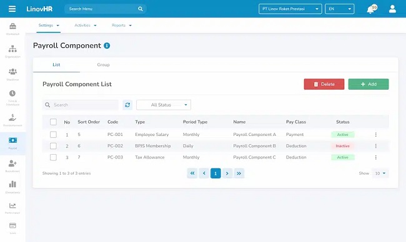Screen dimensions: 406x242
Task: Select the checkbox for Payroll Component B
Action: coord(53,146)
